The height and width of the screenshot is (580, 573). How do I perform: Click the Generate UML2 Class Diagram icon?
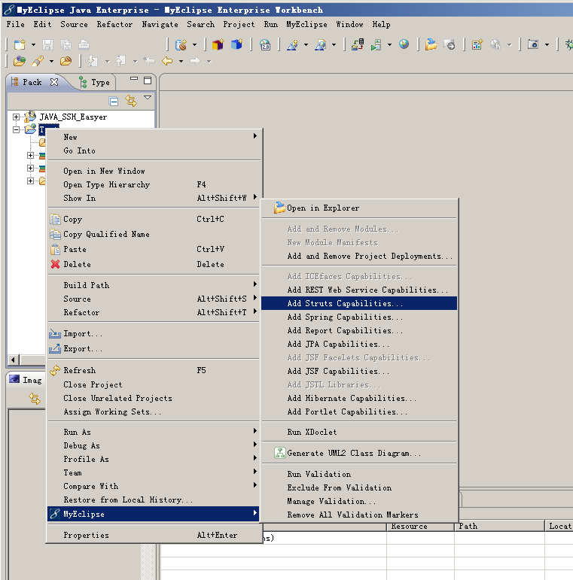279,454
